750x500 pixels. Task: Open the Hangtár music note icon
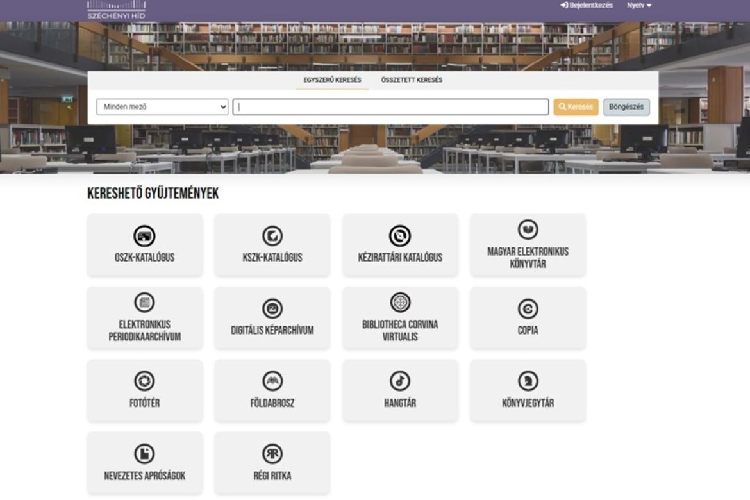400,381
